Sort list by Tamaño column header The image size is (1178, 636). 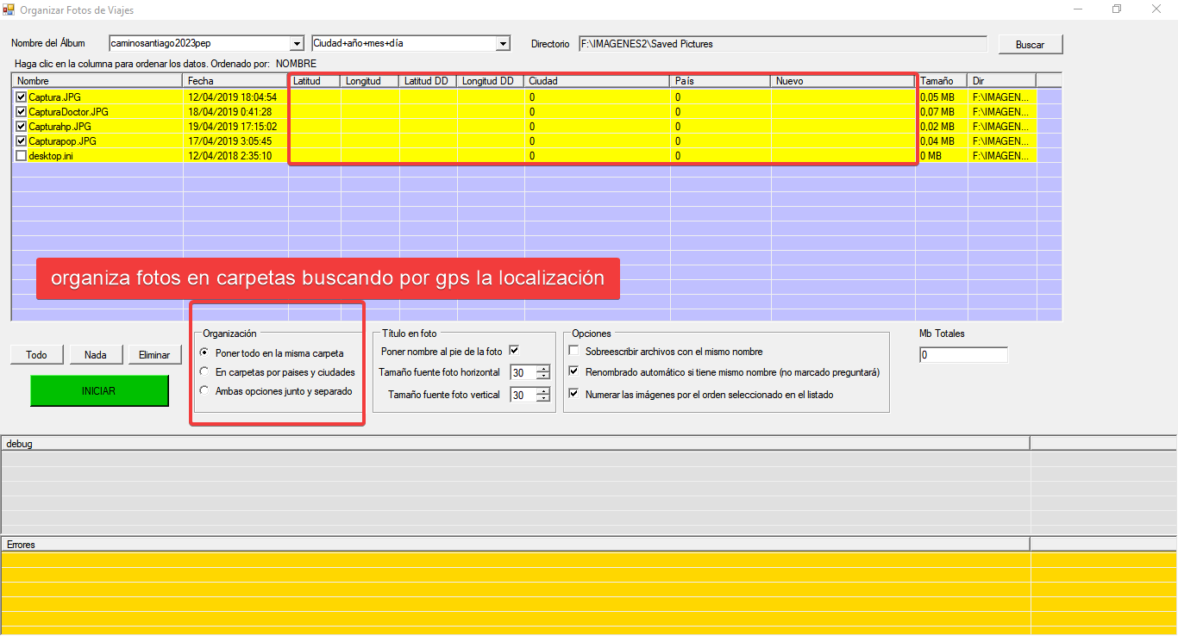pyautogui.click(x=941, y=81)
